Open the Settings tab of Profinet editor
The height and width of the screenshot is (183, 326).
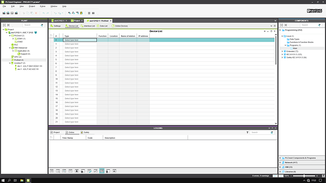[x=55, y=26]
